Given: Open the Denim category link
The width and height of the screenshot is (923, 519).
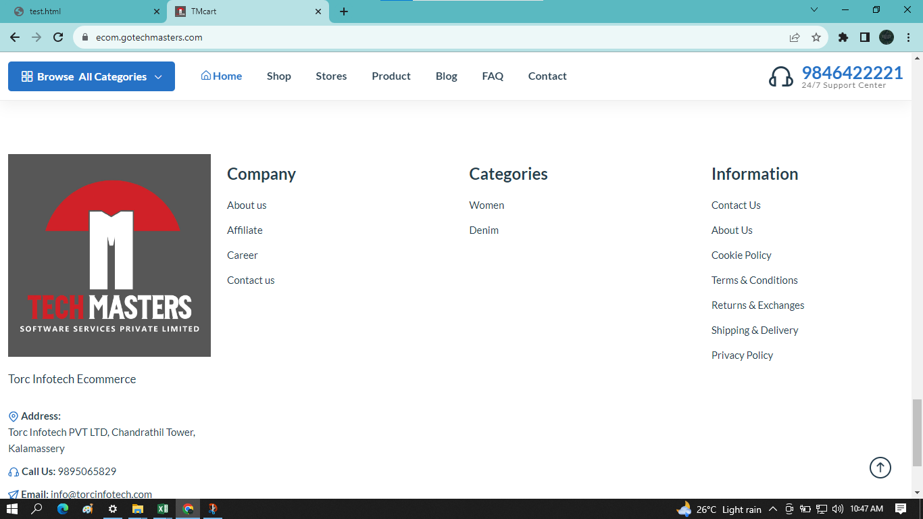Looking at the screenshot, I should (x=484, y=230).
